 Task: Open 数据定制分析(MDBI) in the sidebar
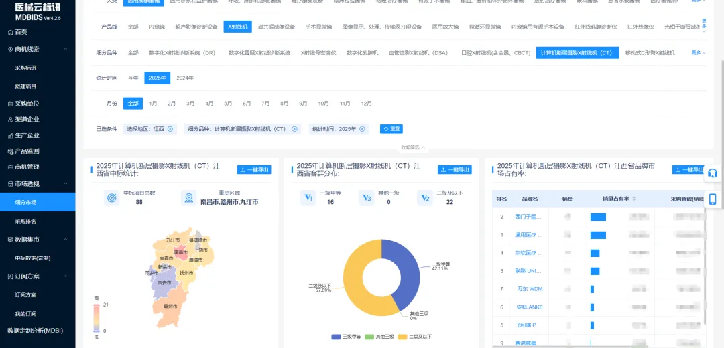[35, 331]
